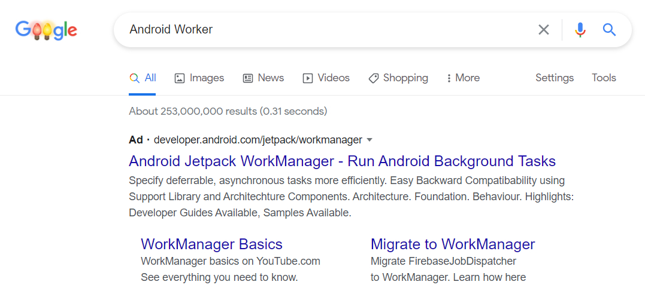
Task: Click the play icon beside Videos
Action: (308, 78)
